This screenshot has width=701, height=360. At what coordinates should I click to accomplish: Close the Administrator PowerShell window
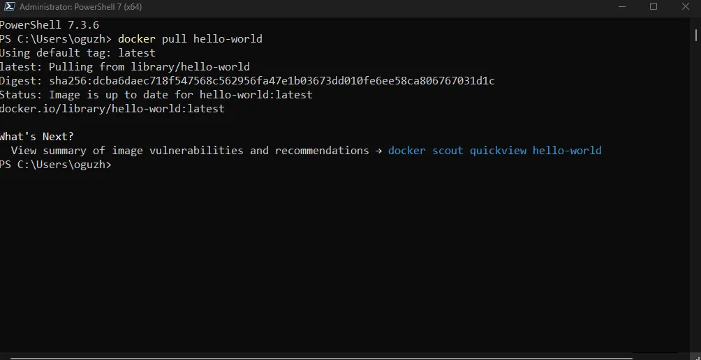click(x=686, y=7)
